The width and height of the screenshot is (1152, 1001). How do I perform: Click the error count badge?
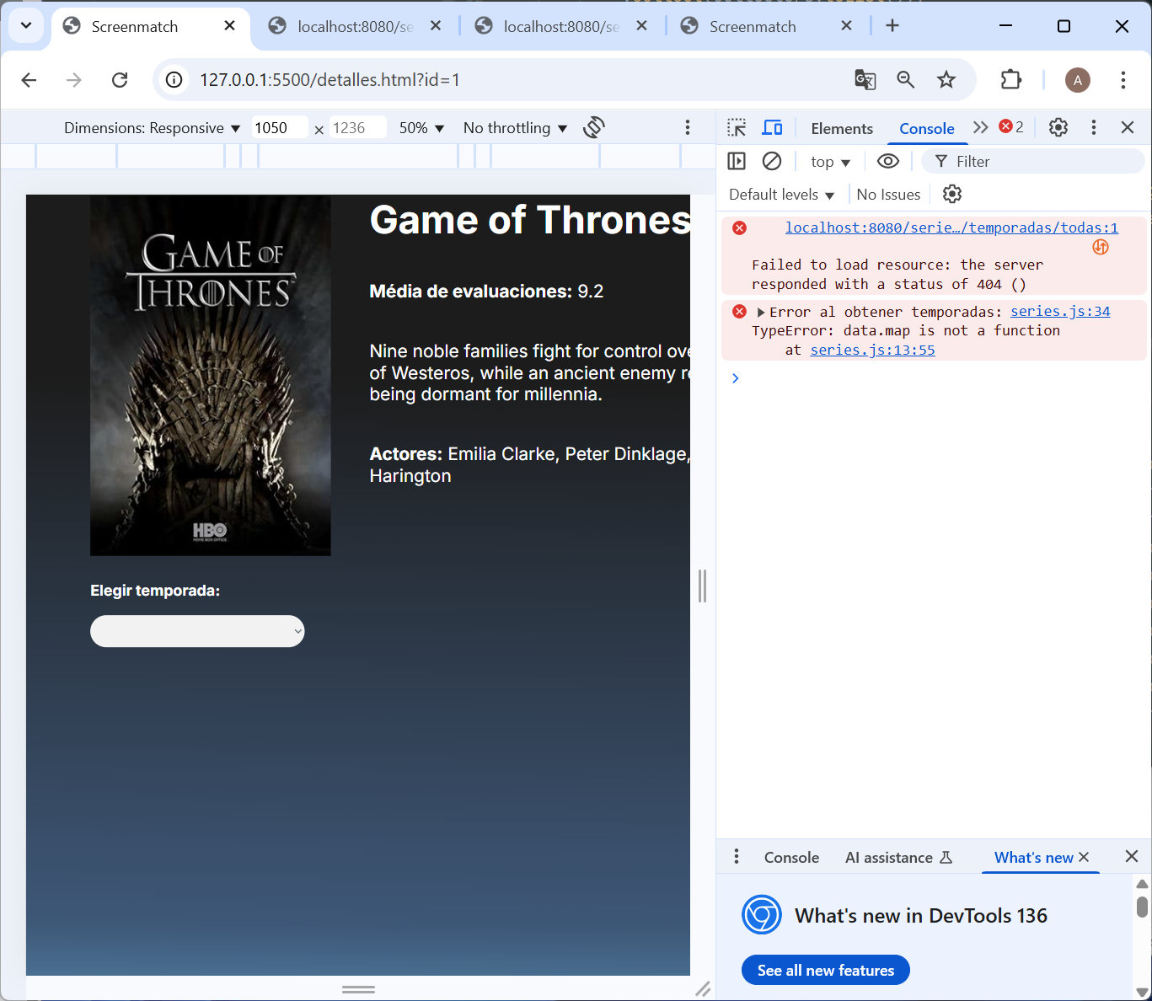(x=1011, y=127)
